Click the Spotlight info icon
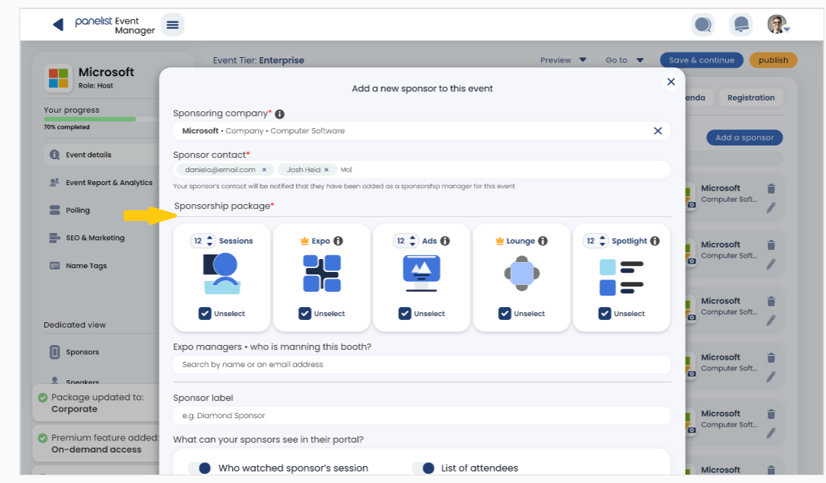Screen dimensions: 826x483 [x=655, y=241]
